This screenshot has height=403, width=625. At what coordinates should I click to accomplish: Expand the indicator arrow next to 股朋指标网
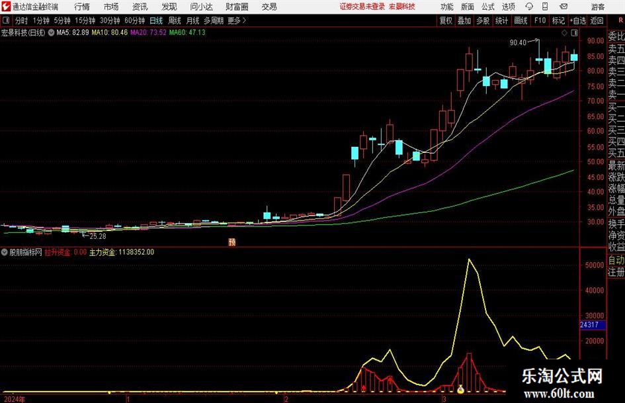pyautogui.click(x=5, y=252)
